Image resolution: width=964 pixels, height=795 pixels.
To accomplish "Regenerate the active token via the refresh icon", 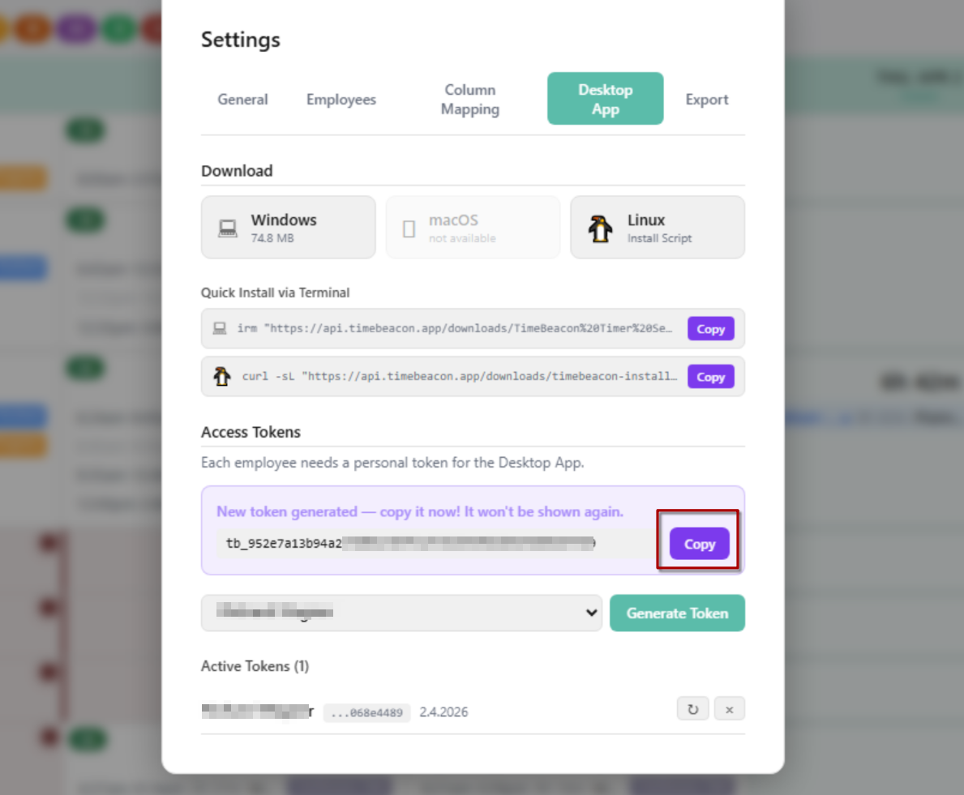I will (693, 708).
